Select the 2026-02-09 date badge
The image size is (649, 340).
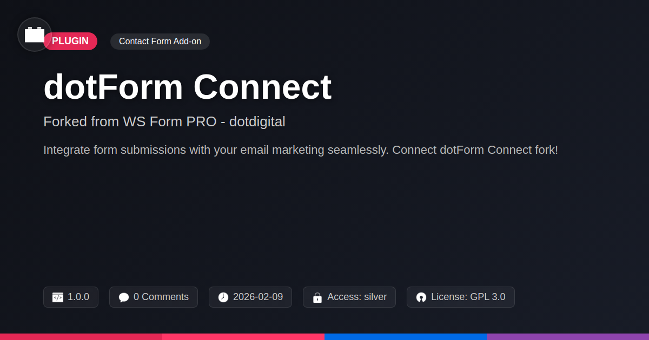(250, 297)
